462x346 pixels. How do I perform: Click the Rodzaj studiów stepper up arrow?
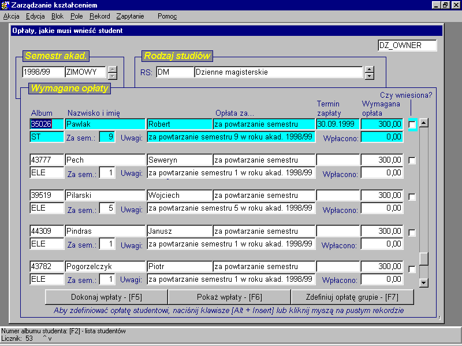[x=370, y=69]
